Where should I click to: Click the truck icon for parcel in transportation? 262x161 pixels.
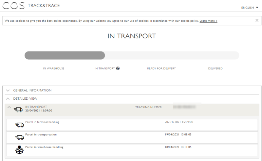pyautogui.click(x=20, y=137)
